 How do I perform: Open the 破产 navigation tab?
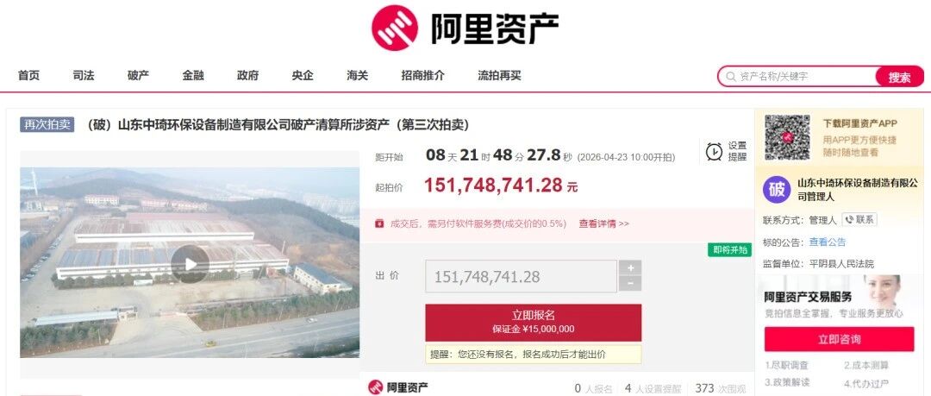click(138, 76)
